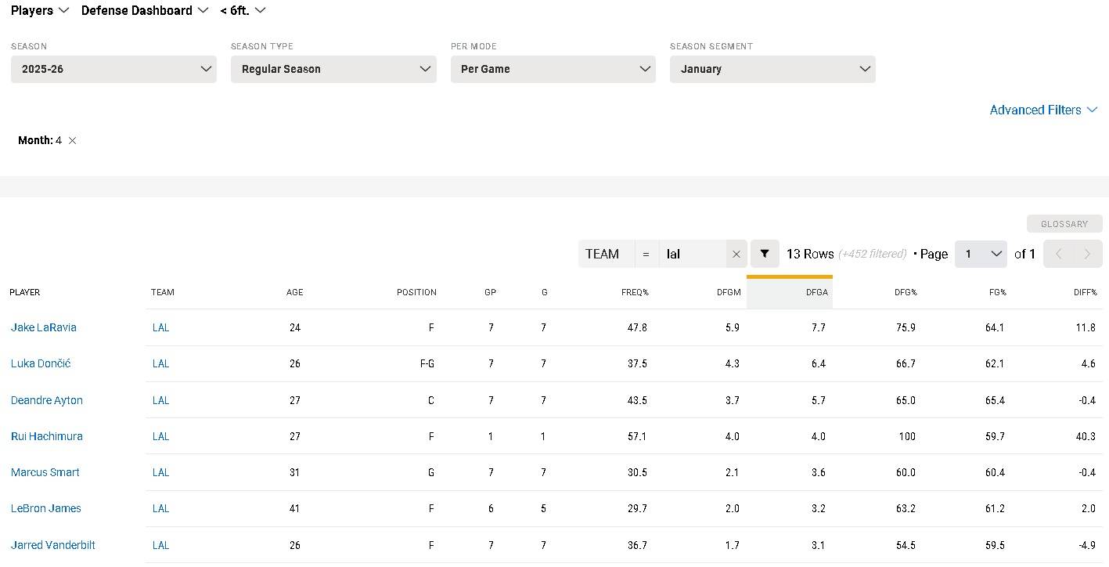Expand the Per Mode dropdown

point(553,69)
